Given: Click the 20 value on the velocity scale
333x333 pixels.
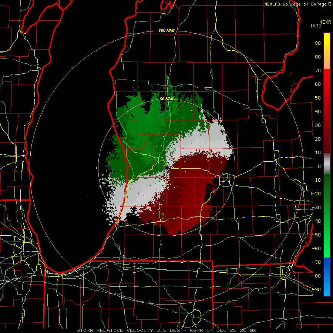Looking at the screenshot, I should pyautogui.click(x=318, y=139).
